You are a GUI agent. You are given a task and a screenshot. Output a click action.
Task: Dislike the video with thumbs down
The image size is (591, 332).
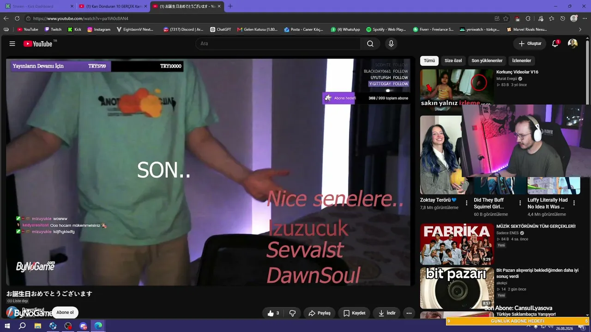click(292, 313)
